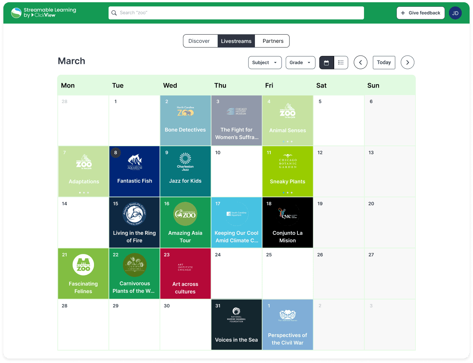Viewport: 473px width, 363px height.
Task: Click the empty March 10 cell date
Action: [218, 153]
